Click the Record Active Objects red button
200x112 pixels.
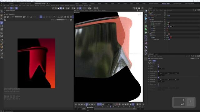[x=117, y=105]
